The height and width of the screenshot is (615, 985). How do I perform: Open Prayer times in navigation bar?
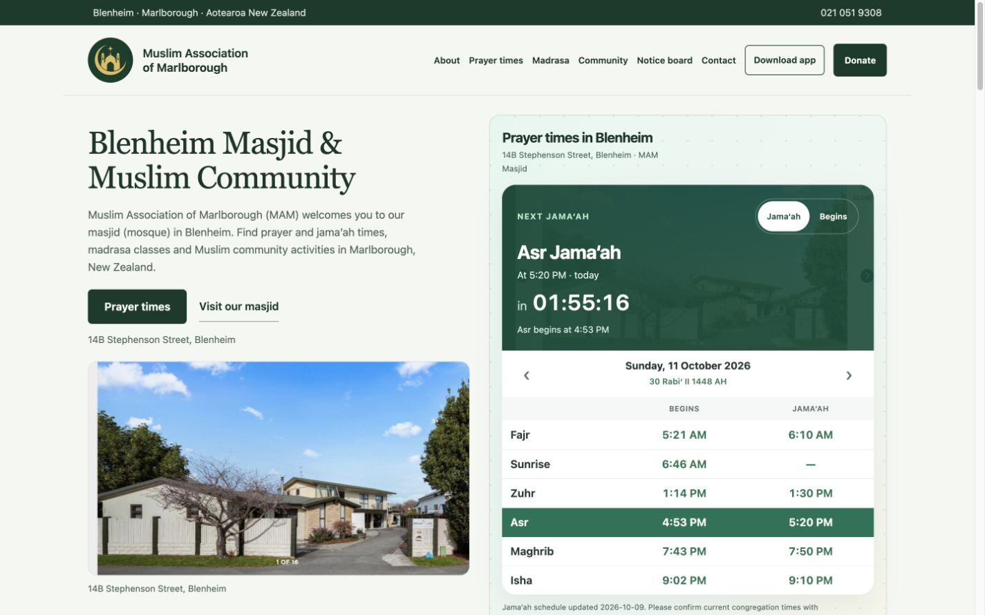coord(496,61)
